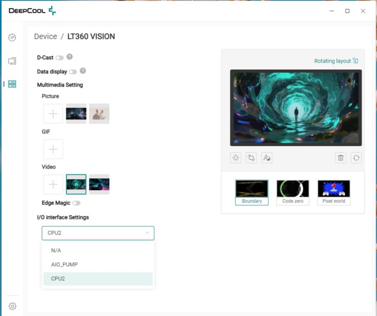377x316 pixels.
Task: Open the monitor display sidebar icon
Action: [12, 61]
